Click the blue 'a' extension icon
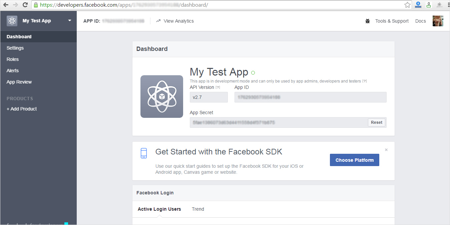 tap(418, 5)
